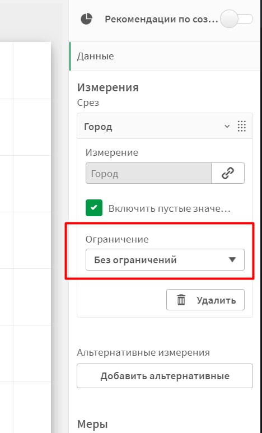Viewport: 262px width, 433px height.
Task: Collapse the Город dimension chevron
Action: (227, 127)
